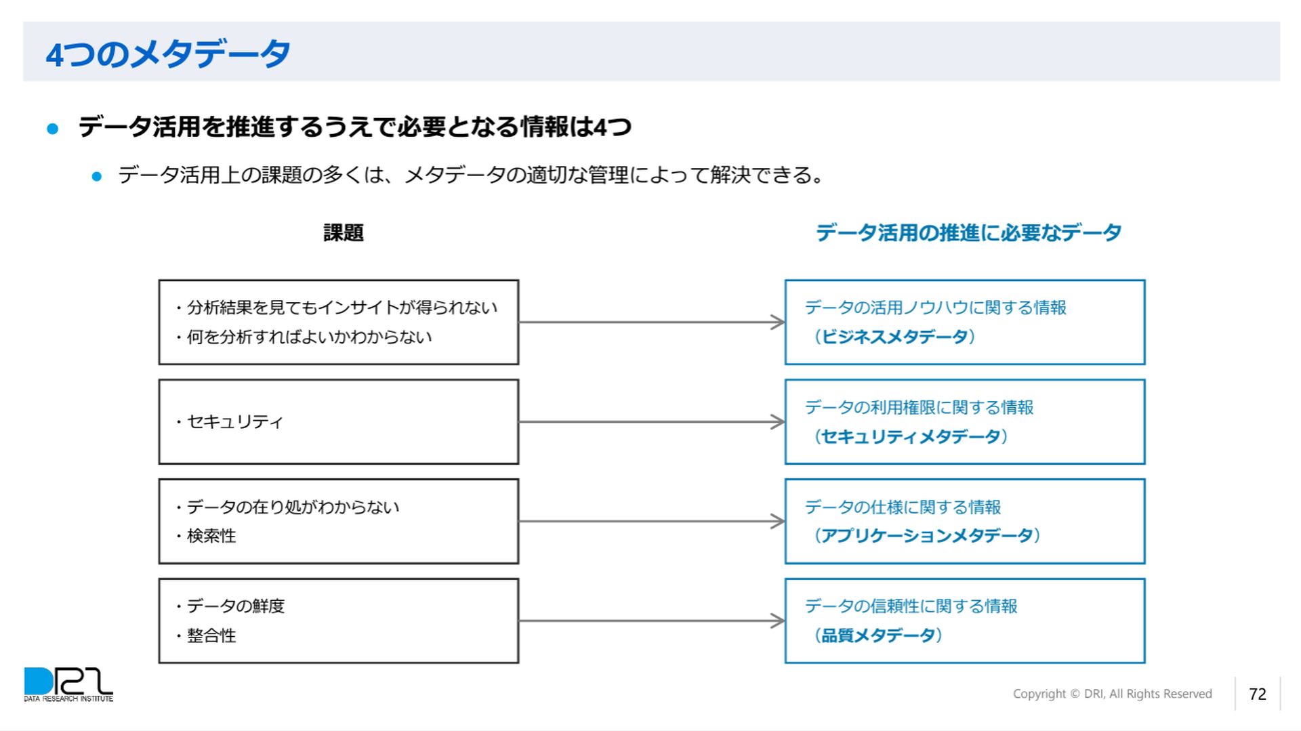Click the ビジネスメタデータ information box
Screen dimensions: 1301x731
pos(965,322)
